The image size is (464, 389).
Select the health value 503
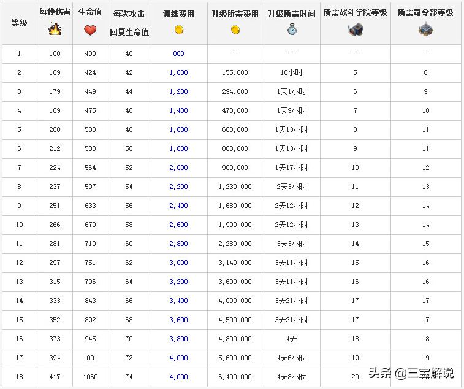click(90, 129)
